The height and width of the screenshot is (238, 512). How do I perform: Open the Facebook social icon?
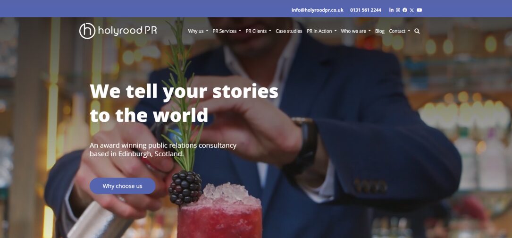tap(404, 10)
